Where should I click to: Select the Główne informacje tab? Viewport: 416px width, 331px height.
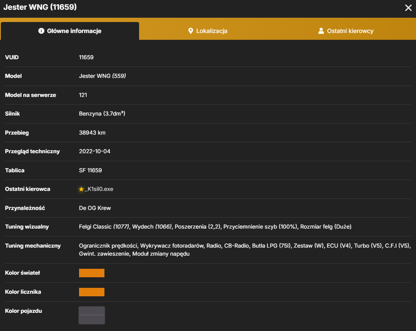[x=70, y=31]
